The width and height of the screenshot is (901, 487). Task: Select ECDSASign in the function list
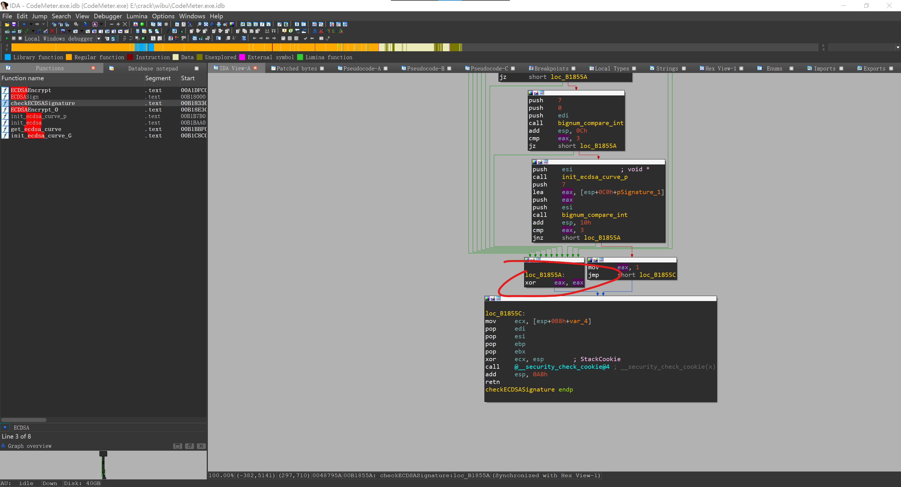point(25,97)
